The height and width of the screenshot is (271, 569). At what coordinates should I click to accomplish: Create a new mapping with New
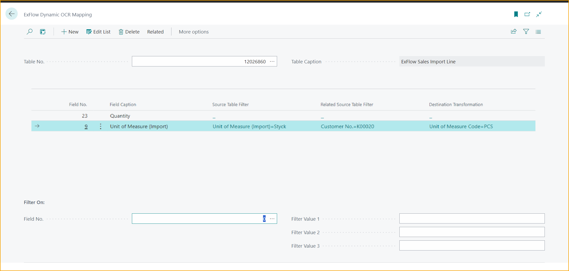(69, 32)
